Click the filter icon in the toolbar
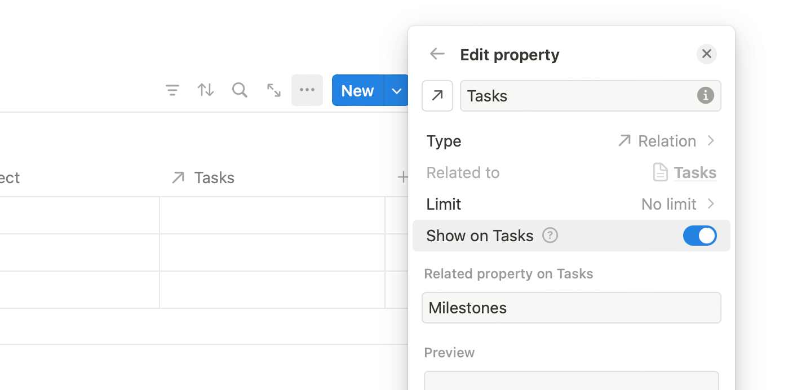Screen dimensions: 806x390 click(x=172, y=90)
